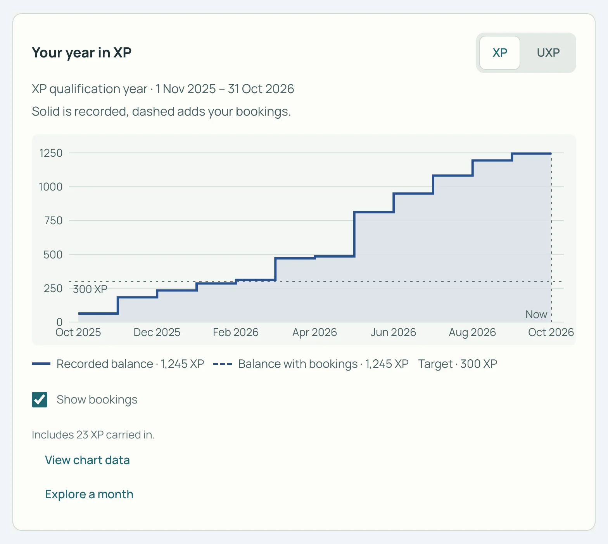608x544 pixels.
Task: Expand Explore a month
Action: click(89, 494)
